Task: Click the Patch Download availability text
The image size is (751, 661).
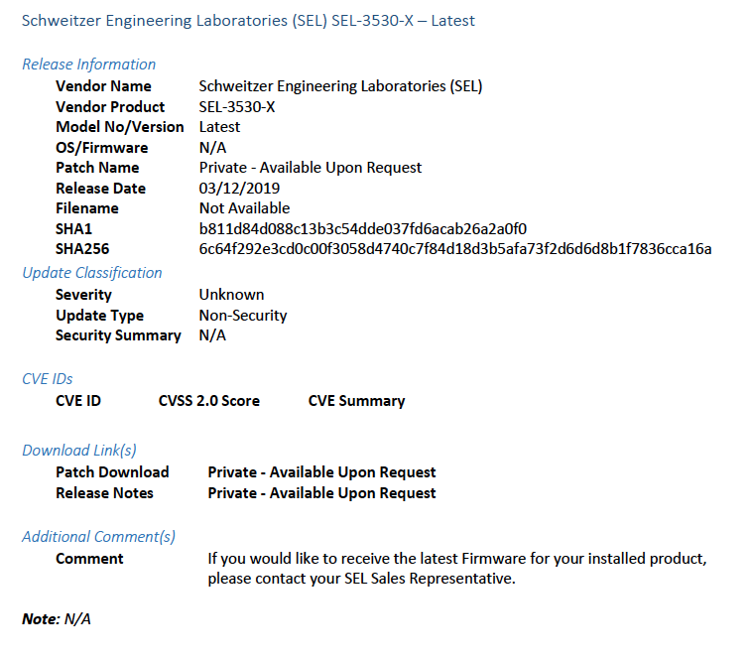Action: [321, 472]
